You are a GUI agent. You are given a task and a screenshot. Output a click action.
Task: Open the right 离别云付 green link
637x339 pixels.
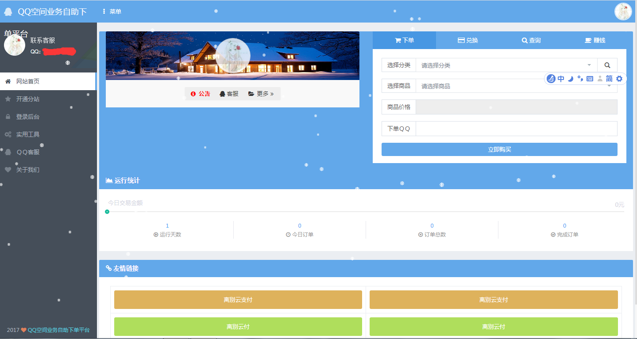pyautogui.click(x=494, y=327)
